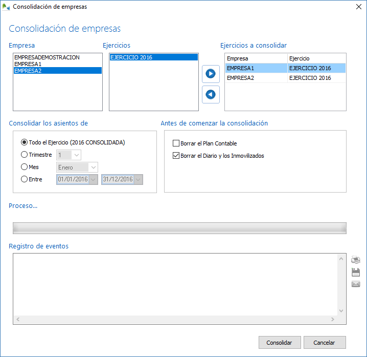The height and width of the screenshot is (357, 367).
Task: Click the left arrow remove-exercise button
Action: tap(211, 94)
